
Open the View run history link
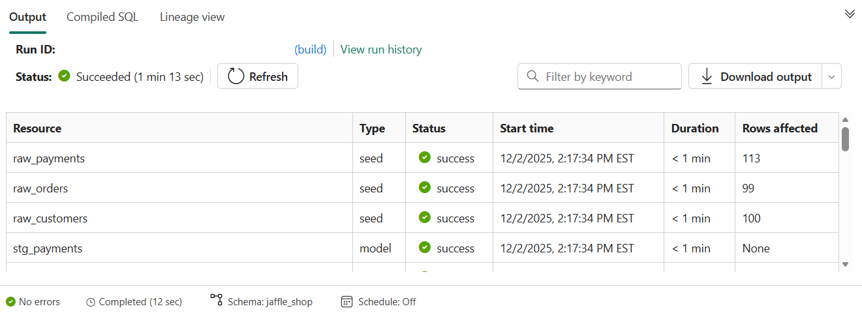pyautogui.click(x=381, y=50)
